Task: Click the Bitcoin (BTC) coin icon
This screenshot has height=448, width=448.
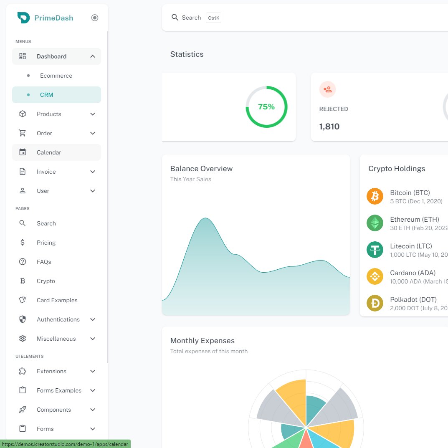Action: 375,196
